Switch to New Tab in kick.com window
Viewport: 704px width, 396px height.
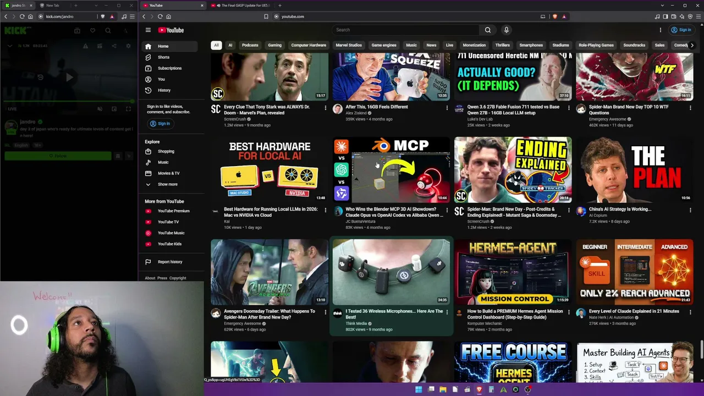pyautogui.click(x=53, y=5)
